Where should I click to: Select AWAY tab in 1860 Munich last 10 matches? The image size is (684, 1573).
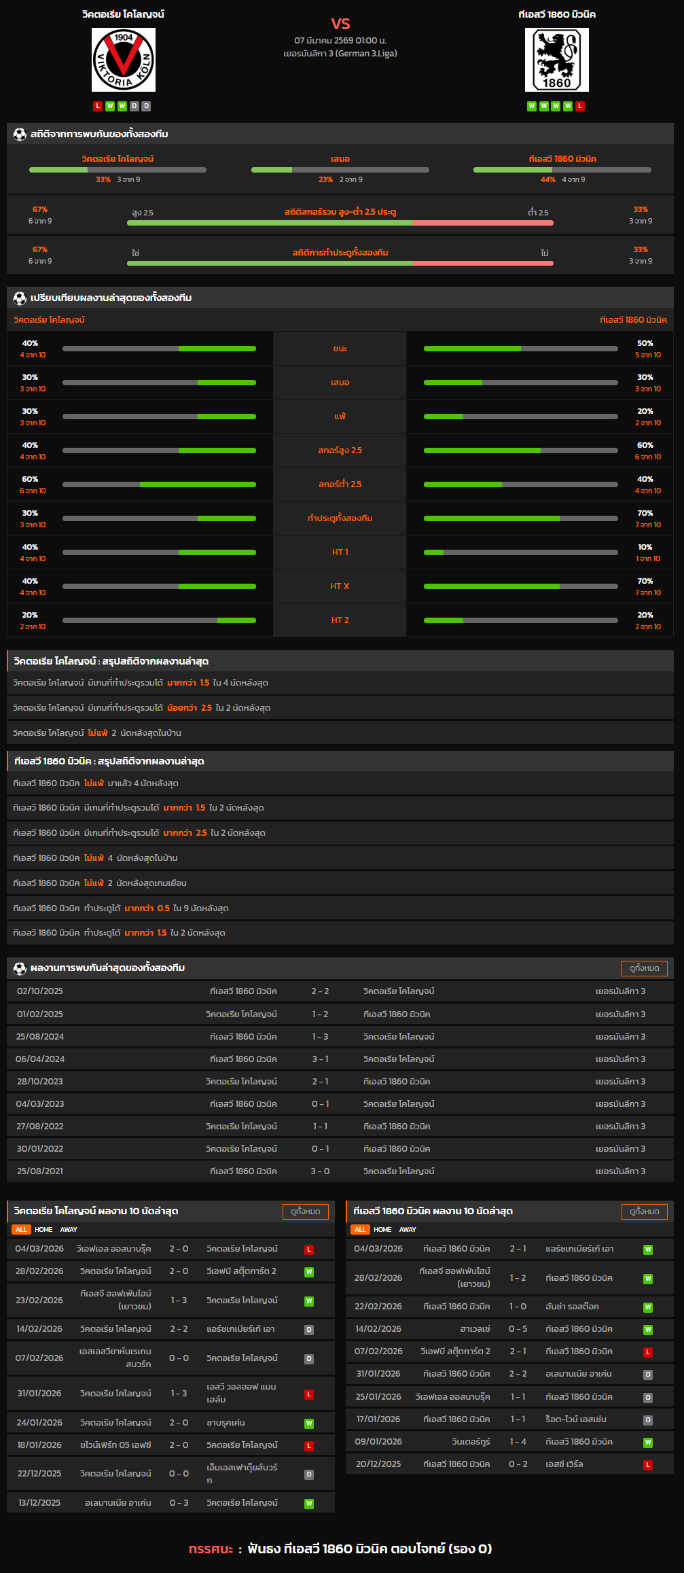pyautogui.click(x=408, y=1230)
